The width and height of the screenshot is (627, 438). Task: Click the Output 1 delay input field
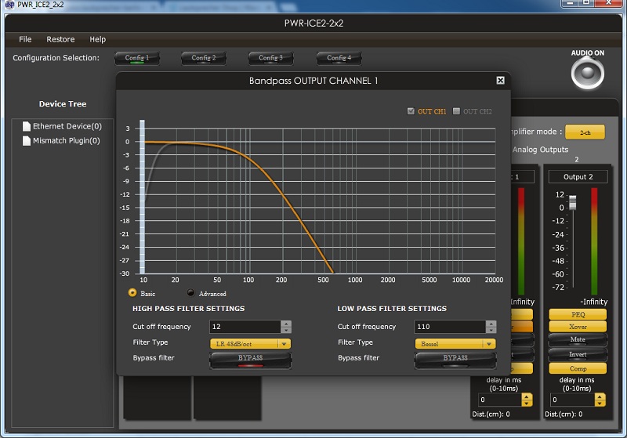(x=500, y=400)
